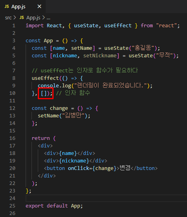187x217 pixels.
Task: Click useEffect in the import statement
Action: click(118, 26)
